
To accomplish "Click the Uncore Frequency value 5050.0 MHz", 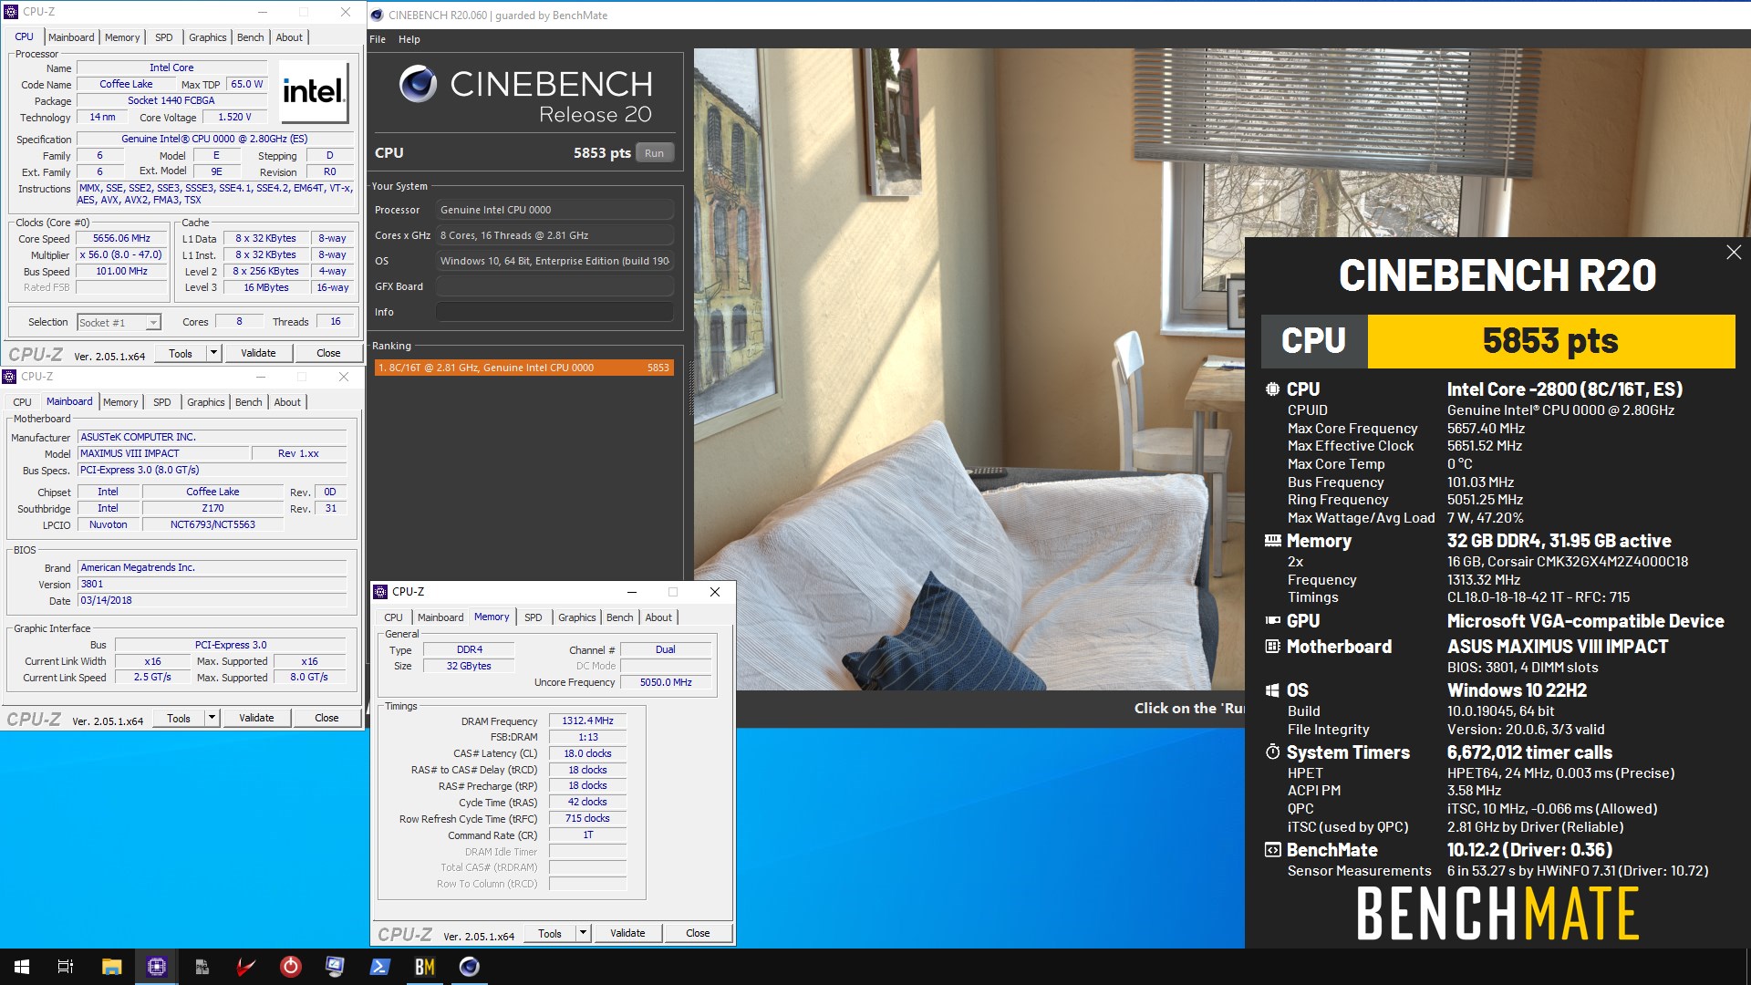I will tap(666, 682).
